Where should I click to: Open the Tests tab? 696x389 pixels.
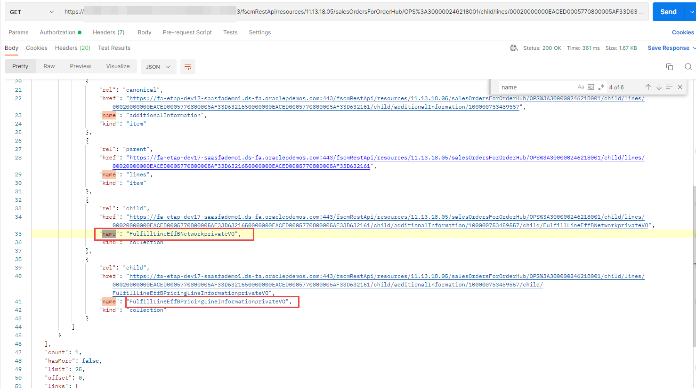[x=230, y=32]
